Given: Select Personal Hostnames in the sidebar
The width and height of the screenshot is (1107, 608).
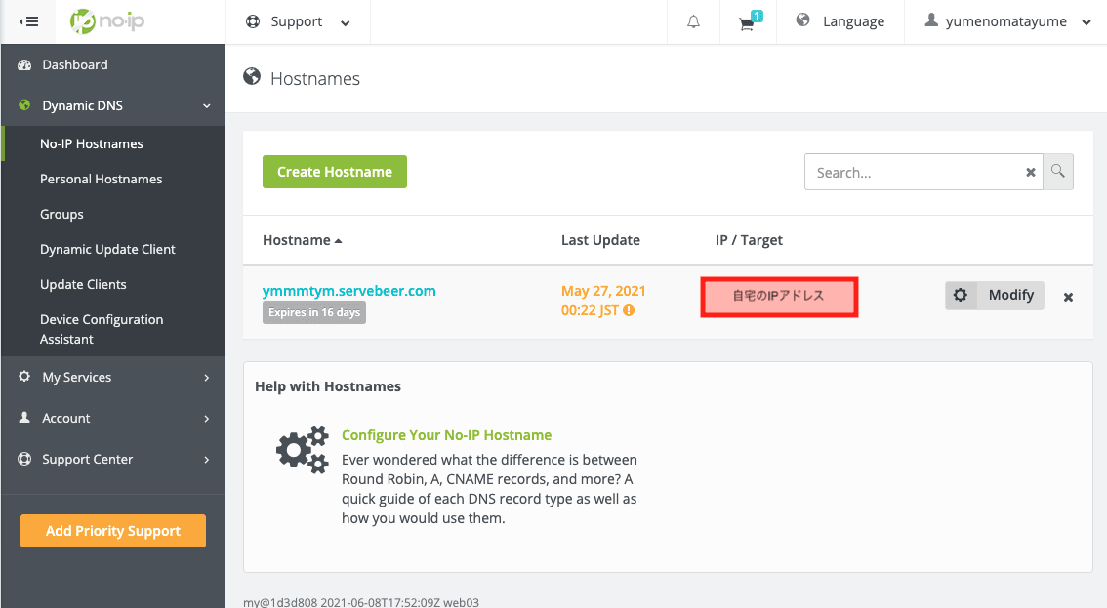Looking at the screenshot, I should [101, 180].
